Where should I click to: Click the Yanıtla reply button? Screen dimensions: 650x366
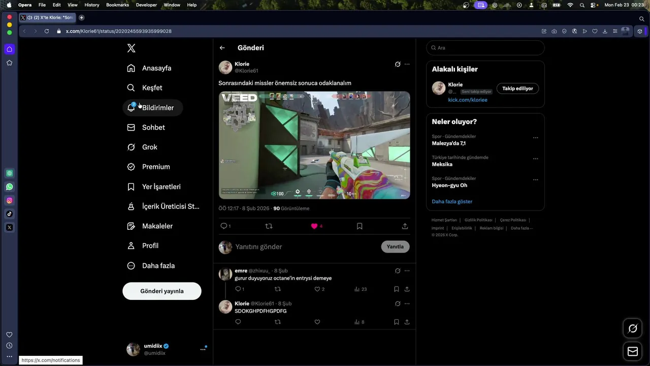395,247
